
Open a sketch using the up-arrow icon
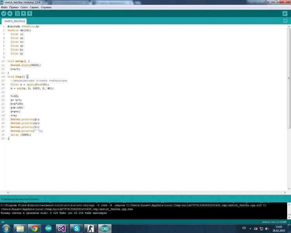click(23, 14)
